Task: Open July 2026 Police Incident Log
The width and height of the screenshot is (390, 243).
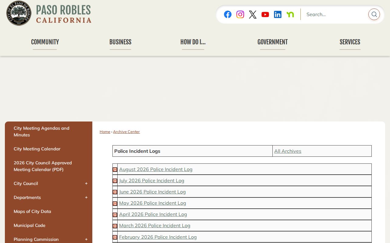Action: tap(152, 180)
